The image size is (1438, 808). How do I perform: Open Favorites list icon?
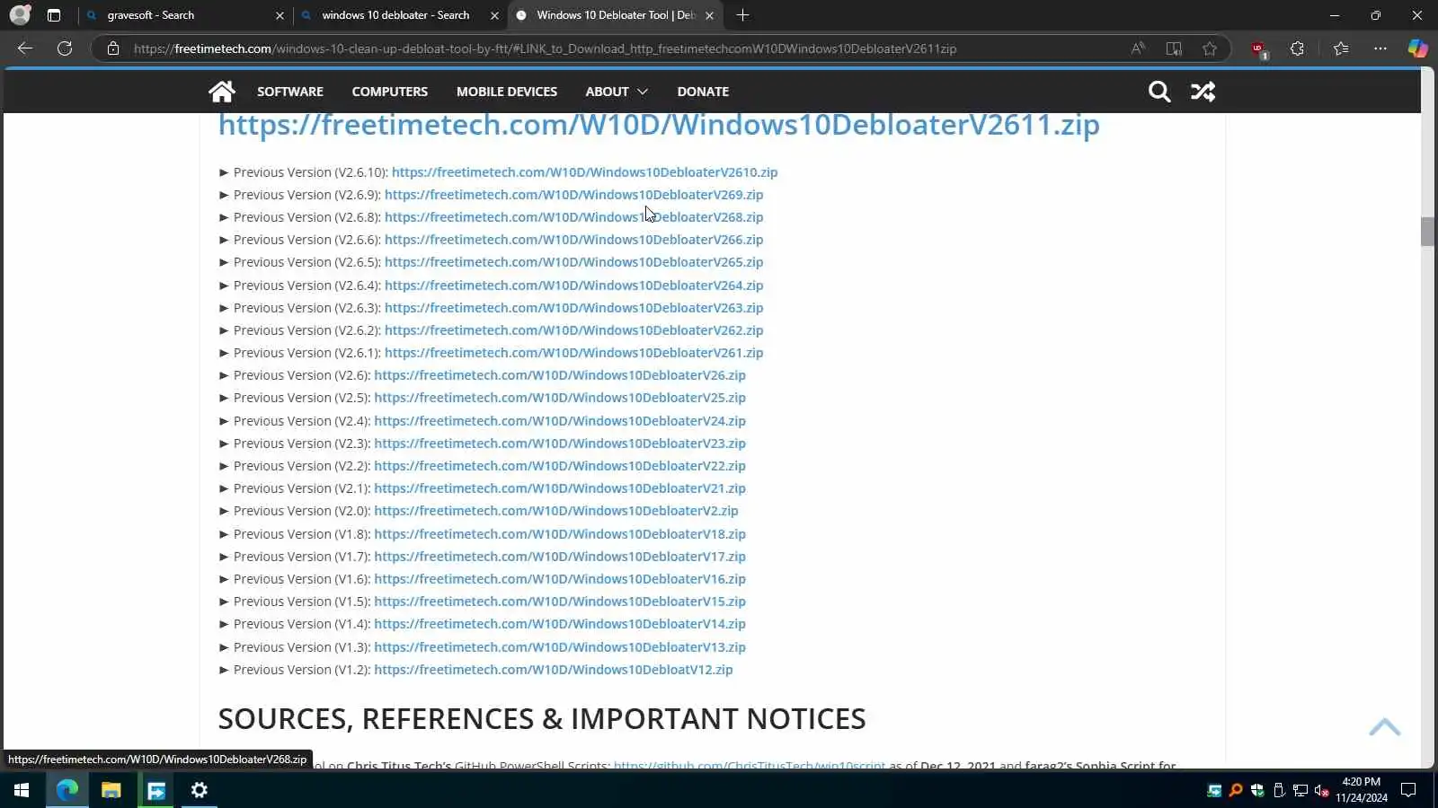[1341, 48]
